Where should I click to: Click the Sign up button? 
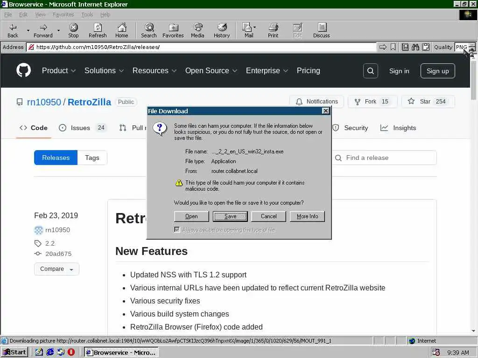coord(437,71)
